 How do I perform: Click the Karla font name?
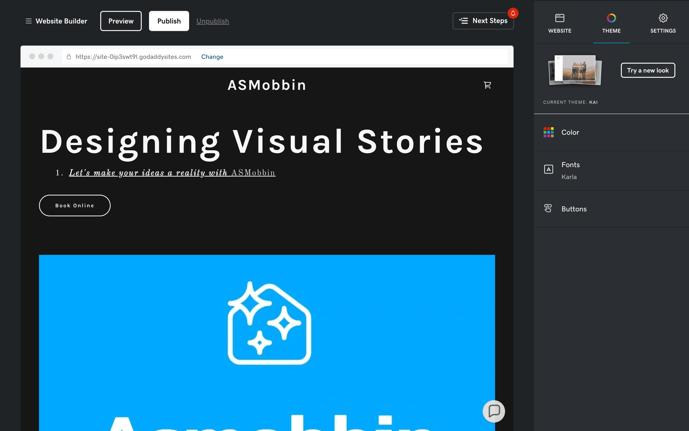click(569, 177)
